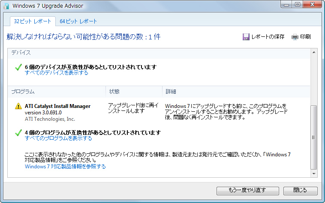Screen dimensions: 325x203
Task: Click the ATI Catalyst Install Manager name
Action: coord(57,106)
